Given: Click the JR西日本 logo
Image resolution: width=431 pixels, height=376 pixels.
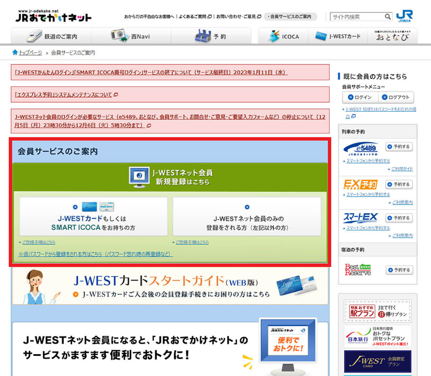Looking at the screenshot, I should 404,16.
